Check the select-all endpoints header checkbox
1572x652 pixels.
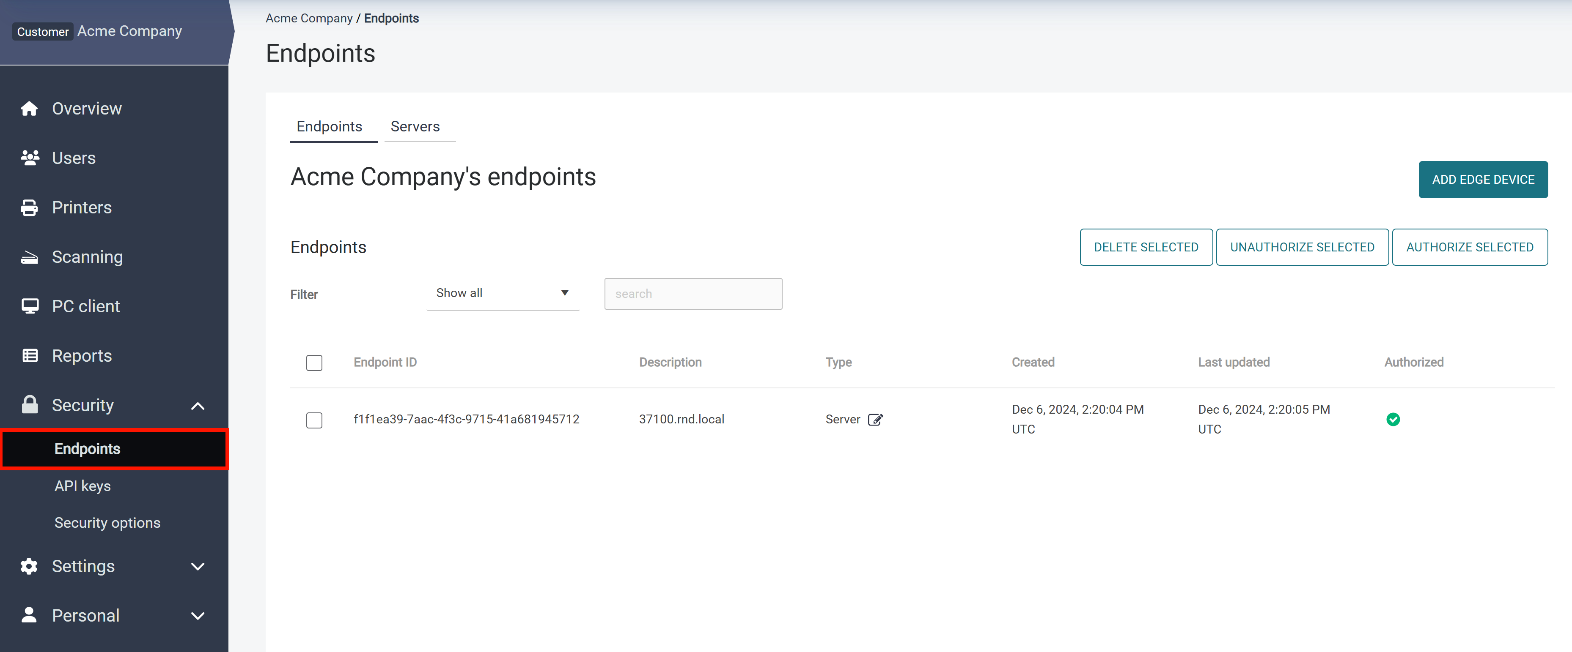coord(314,363)
